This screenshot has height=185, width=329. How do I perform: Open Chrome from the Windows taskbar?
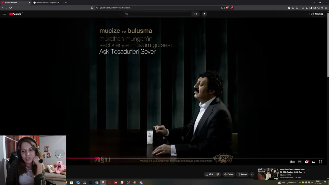(x=97, y=182)
